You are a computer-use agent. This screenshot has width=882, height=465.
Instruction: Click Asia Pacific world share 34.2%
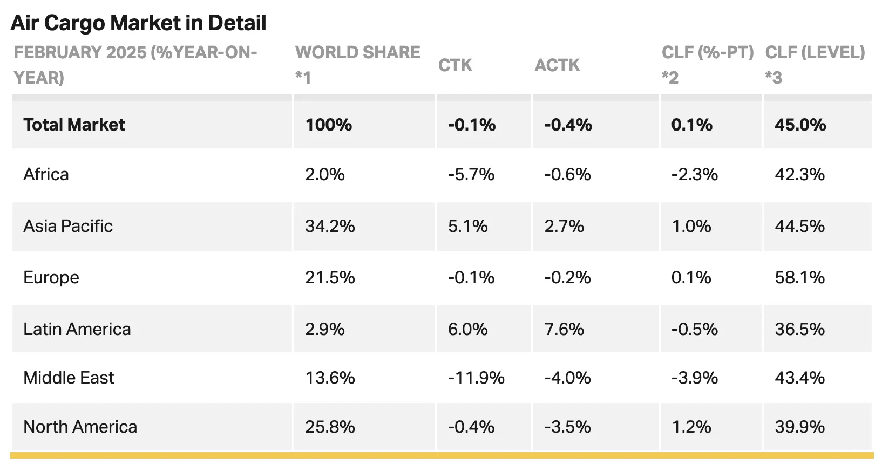[x=330, y=226]
